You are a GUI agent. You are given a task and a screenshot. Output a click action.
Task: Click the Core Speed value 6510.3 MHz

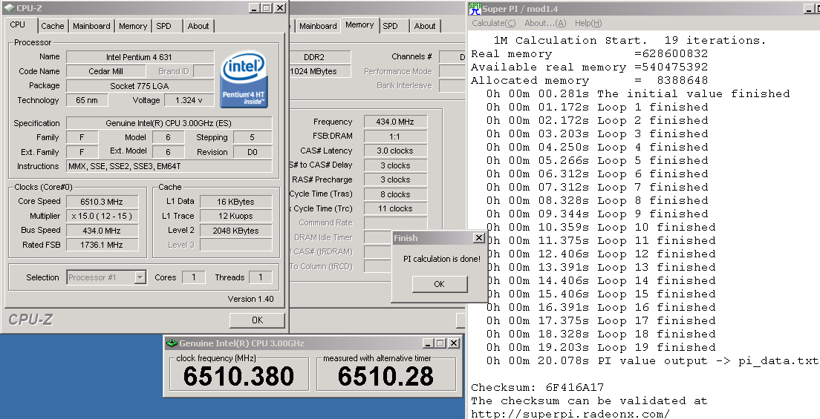click(102, 202)
